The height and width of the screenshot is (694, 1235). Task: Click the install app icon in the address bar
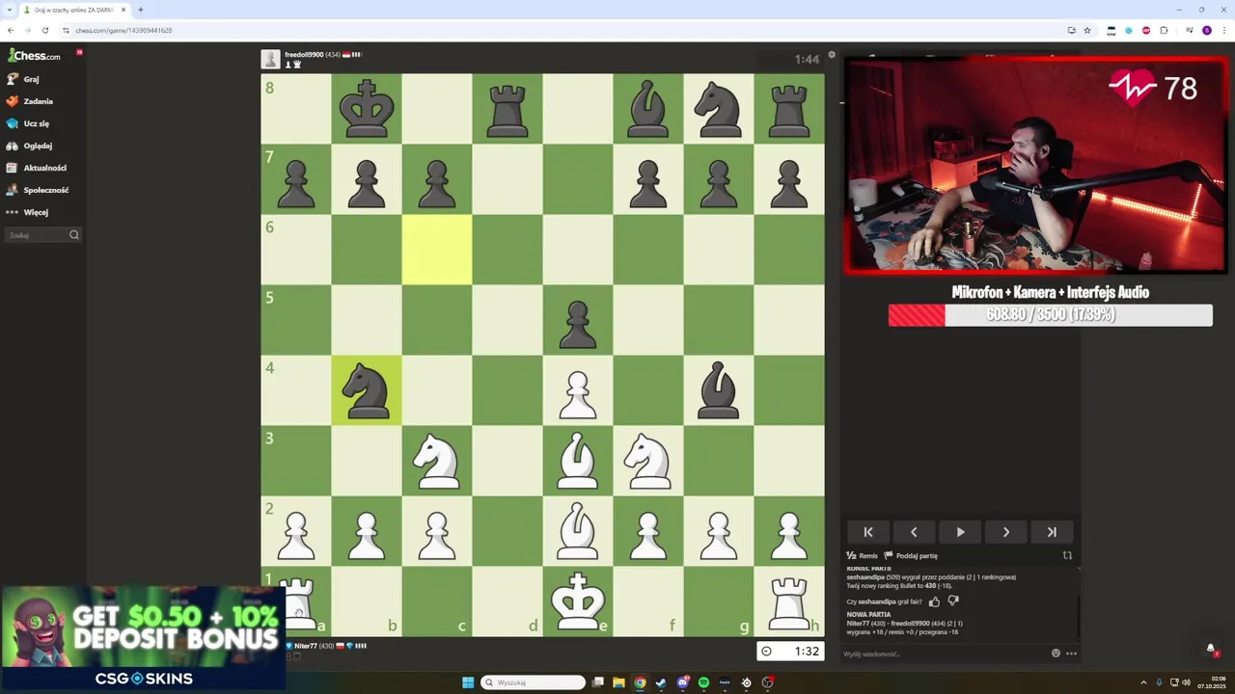[1071, 30]
